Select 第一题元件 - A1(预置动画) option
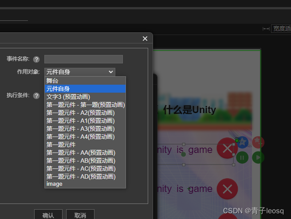The height and width of the screenshot is (219, 291). tap(85, 121)
